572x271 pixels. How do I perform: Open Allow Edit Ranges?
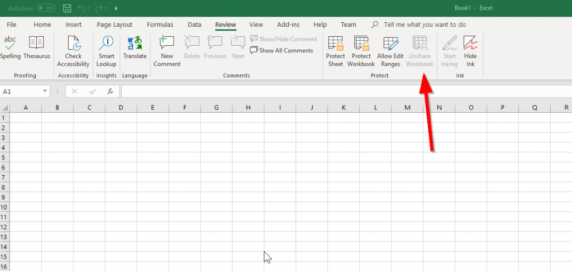point(390,51)
